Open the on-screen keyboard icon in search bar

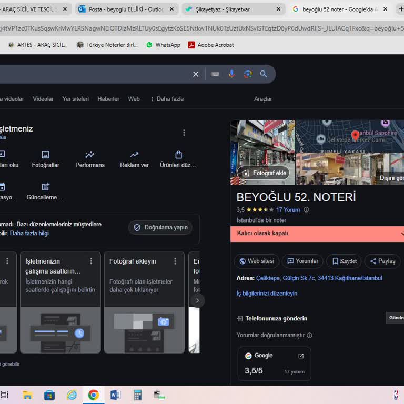pos(215,74)
